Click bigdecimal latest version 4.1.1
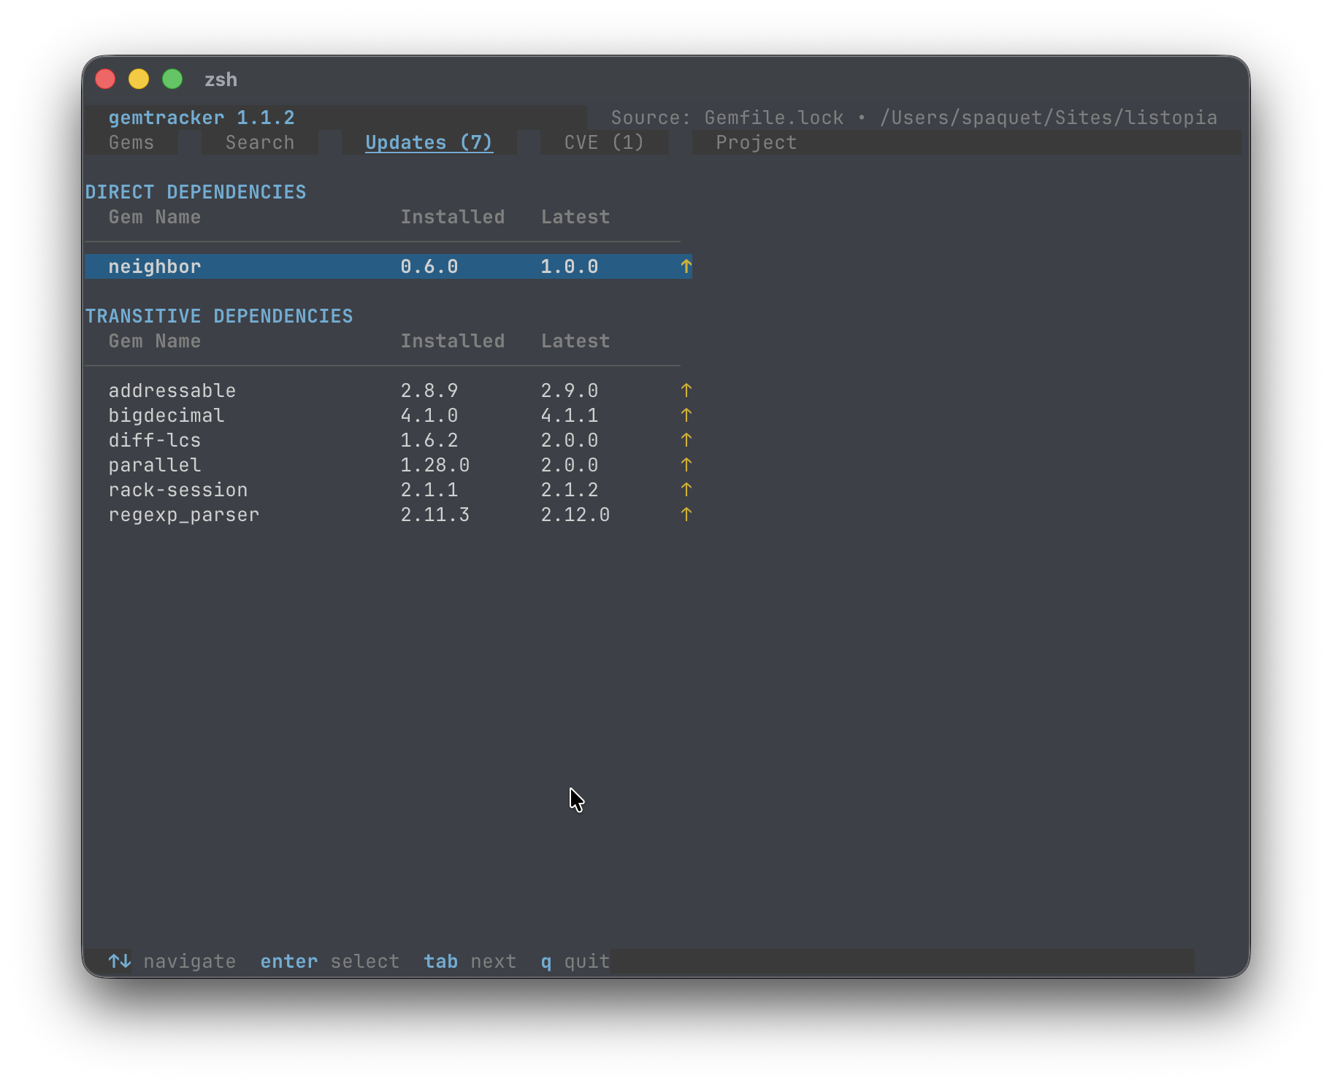This screenshot has height=1086, width=1332. (x=570, y=415)
